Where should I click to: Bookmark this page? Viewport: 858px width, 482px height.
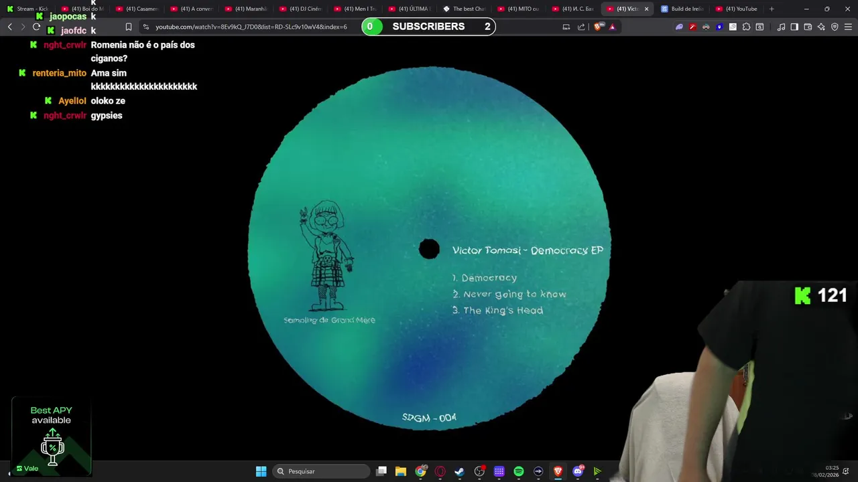coord(129,27)
